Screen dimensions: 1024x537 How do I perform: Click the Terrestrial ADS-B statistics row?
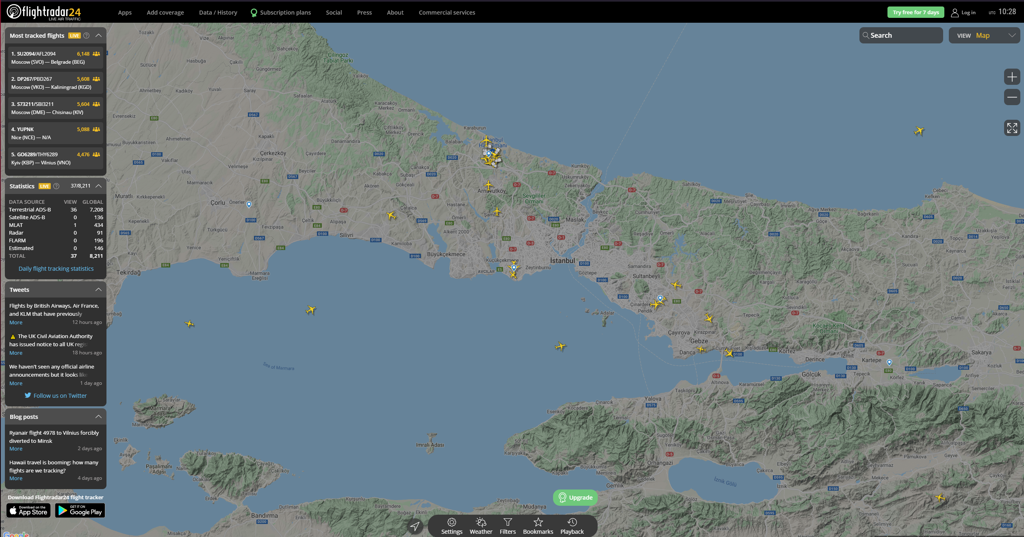pyautogui.click(x=56, y=209)
